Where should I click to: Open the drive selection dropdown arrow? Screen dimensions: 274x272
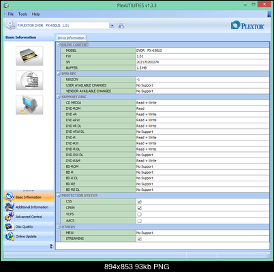[112, 25]
